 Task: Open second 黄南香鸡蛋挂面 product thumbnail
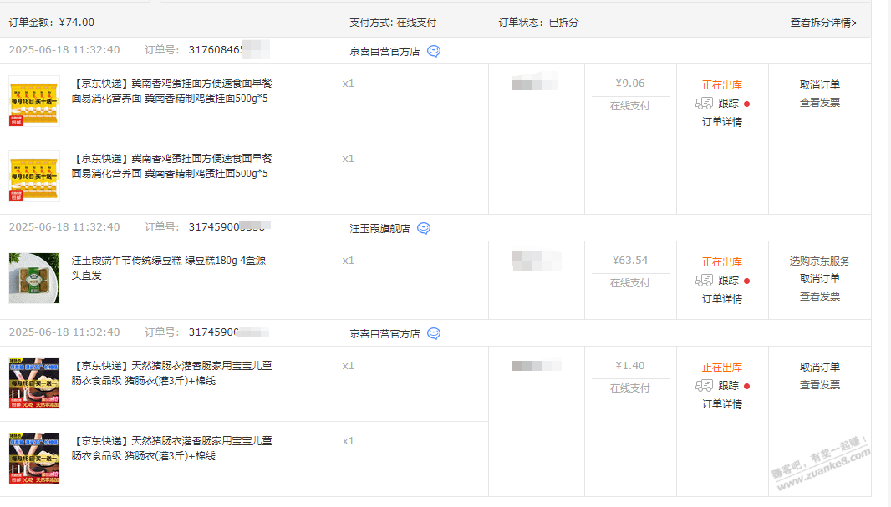(34, 176)
